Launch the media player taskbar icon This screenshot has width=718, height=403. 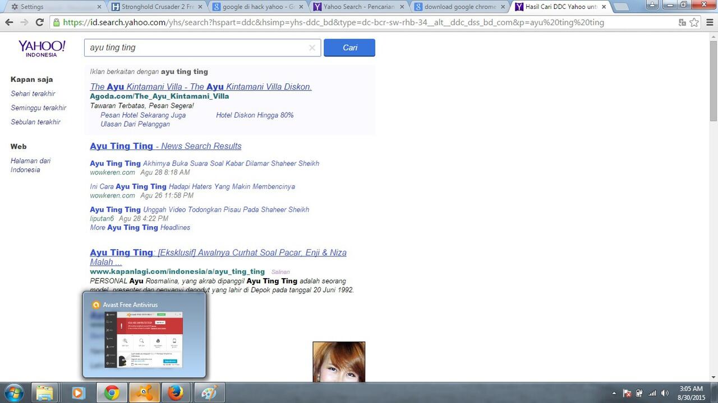[78, 393]
